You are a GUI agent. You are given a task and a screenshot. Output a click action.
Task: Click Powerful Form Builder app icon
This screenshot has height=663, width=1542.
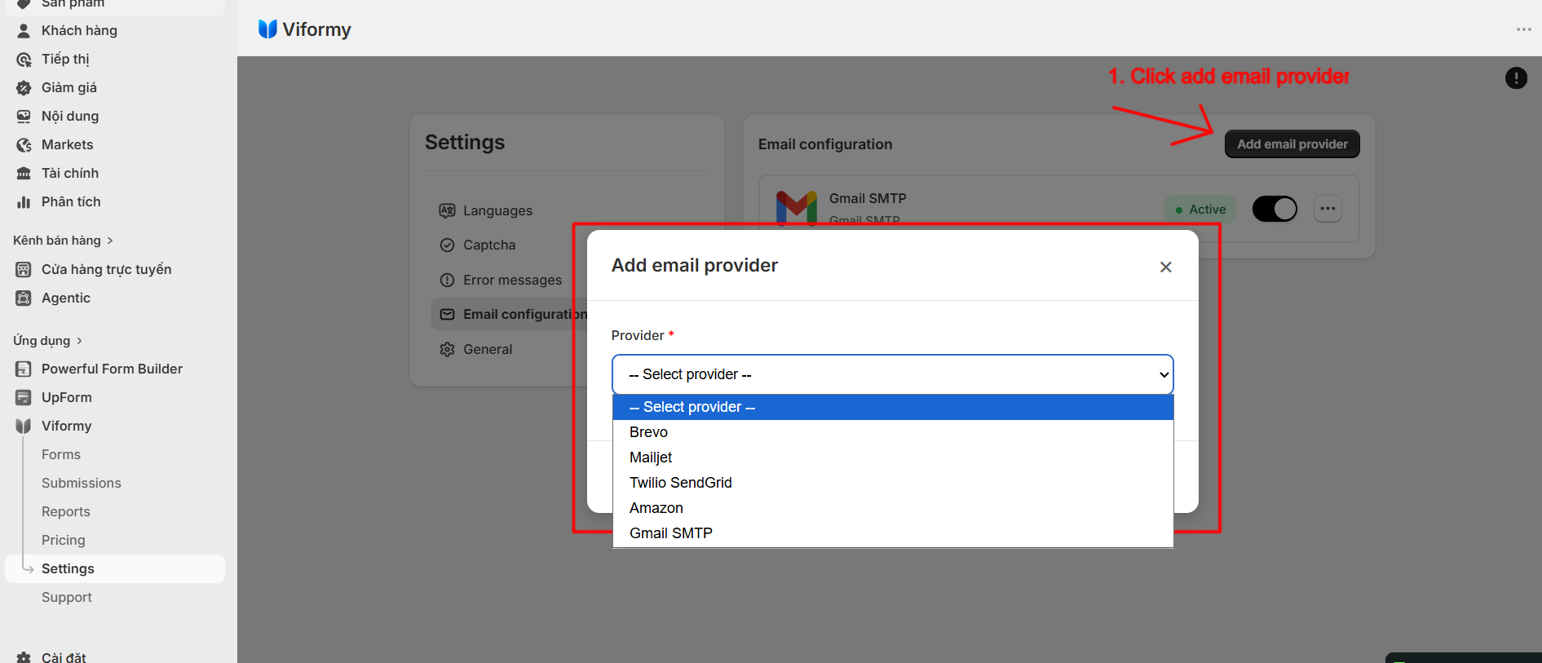(x=24, y=369)
